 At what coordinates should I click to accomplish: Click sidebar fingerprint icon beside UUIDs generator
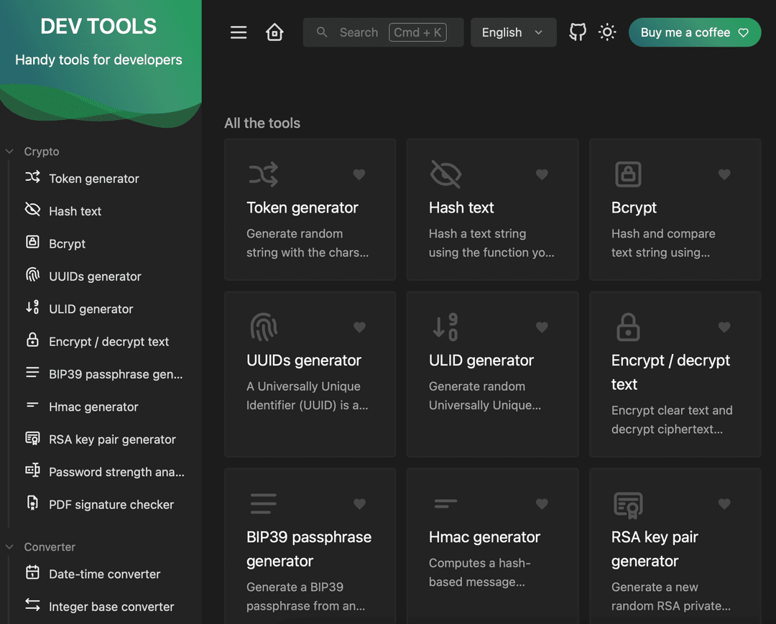(32, 274)
